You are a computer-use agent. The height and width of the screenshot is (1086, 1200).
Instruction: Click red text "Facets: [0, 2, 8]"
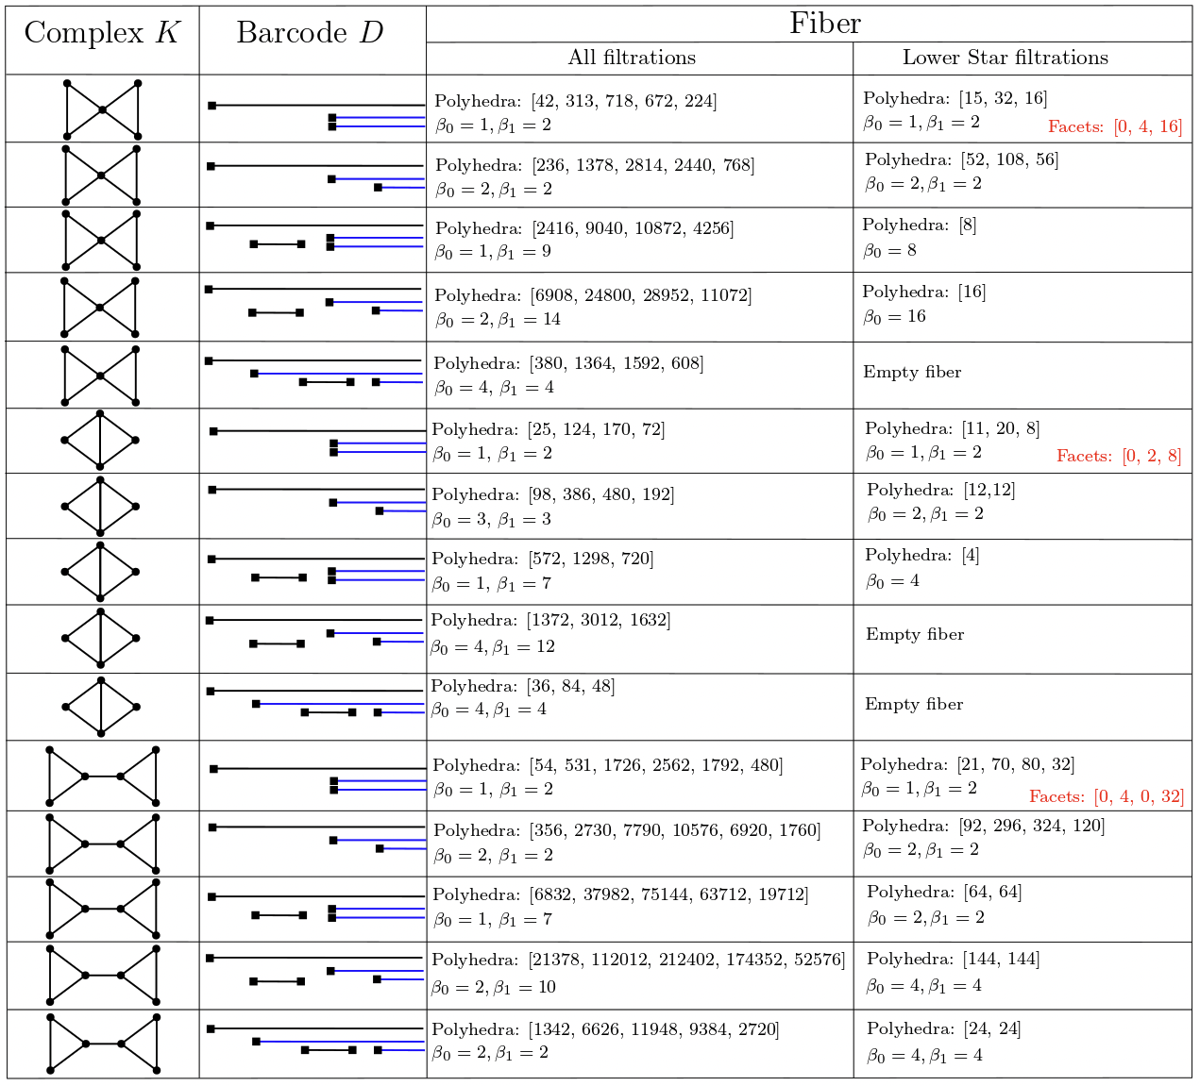click(x=1119, y=456)
